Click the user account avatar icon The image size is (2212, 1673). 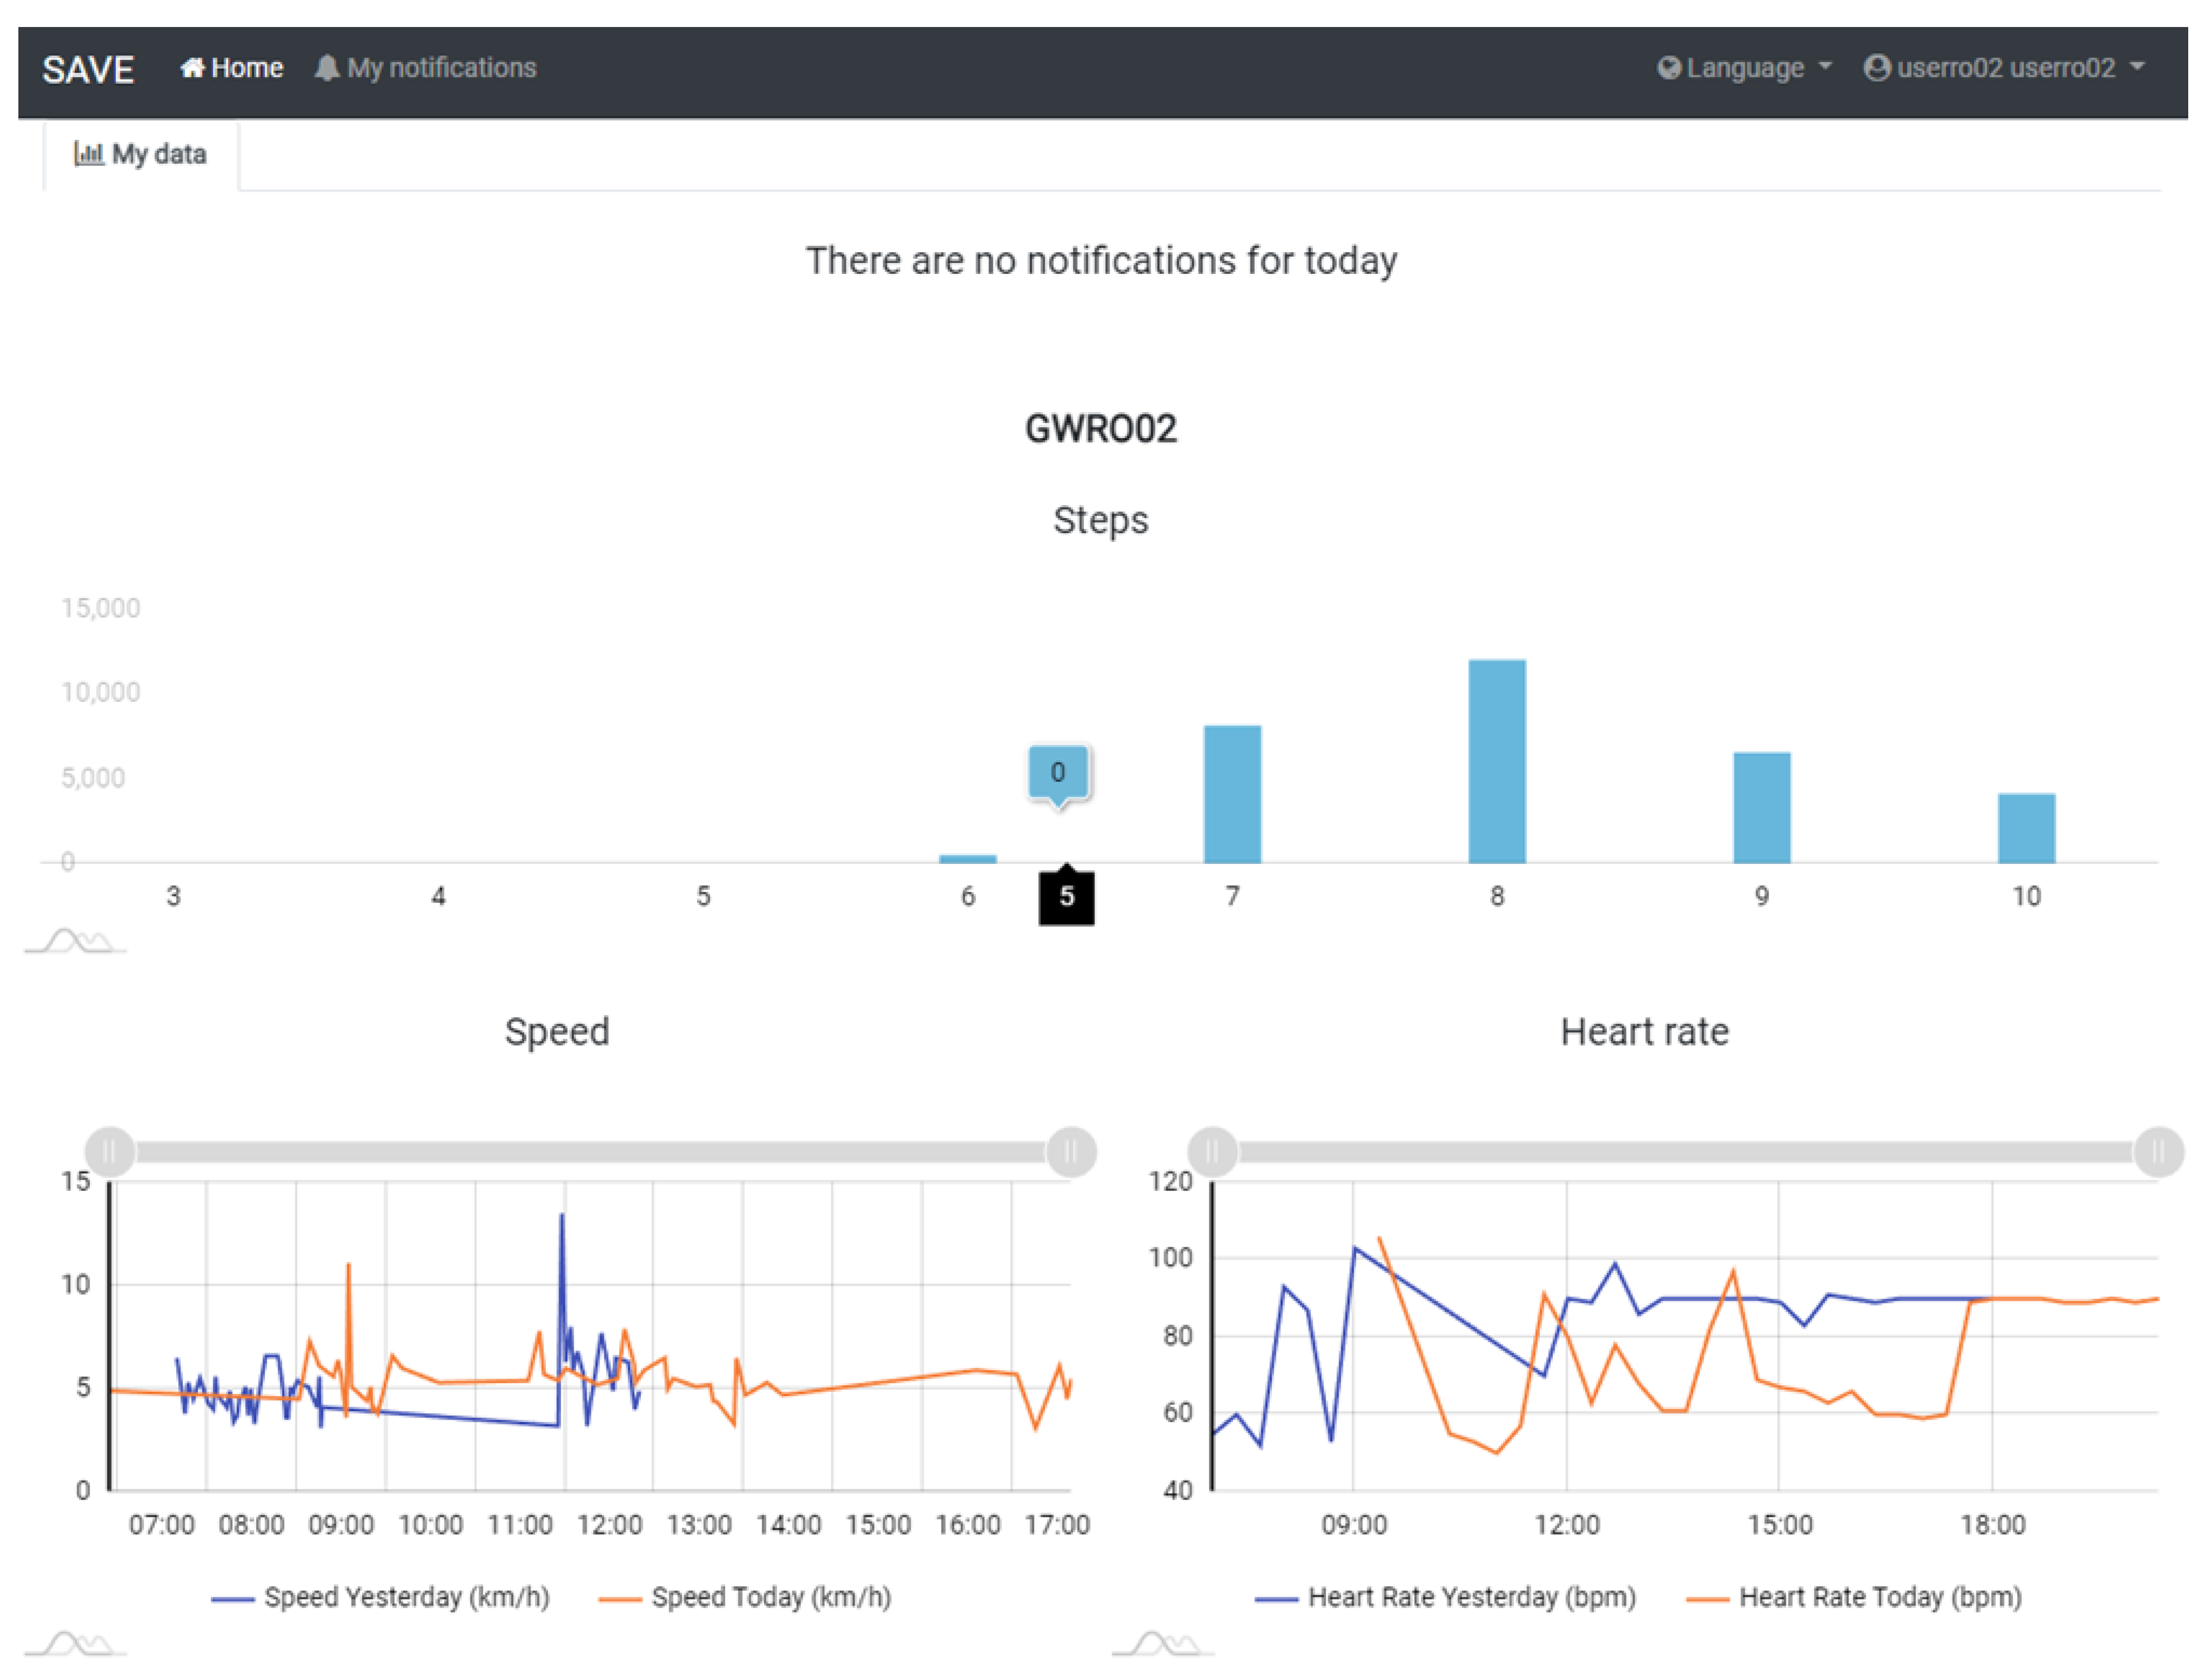pos(1877,68)
